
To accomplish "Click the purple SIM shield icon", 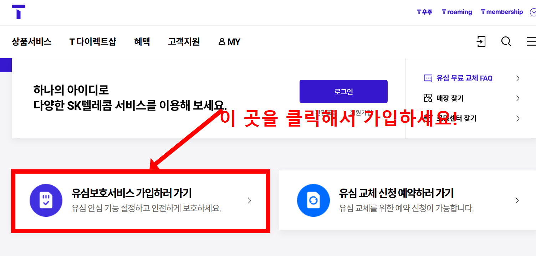I will (x=46, y=200).
